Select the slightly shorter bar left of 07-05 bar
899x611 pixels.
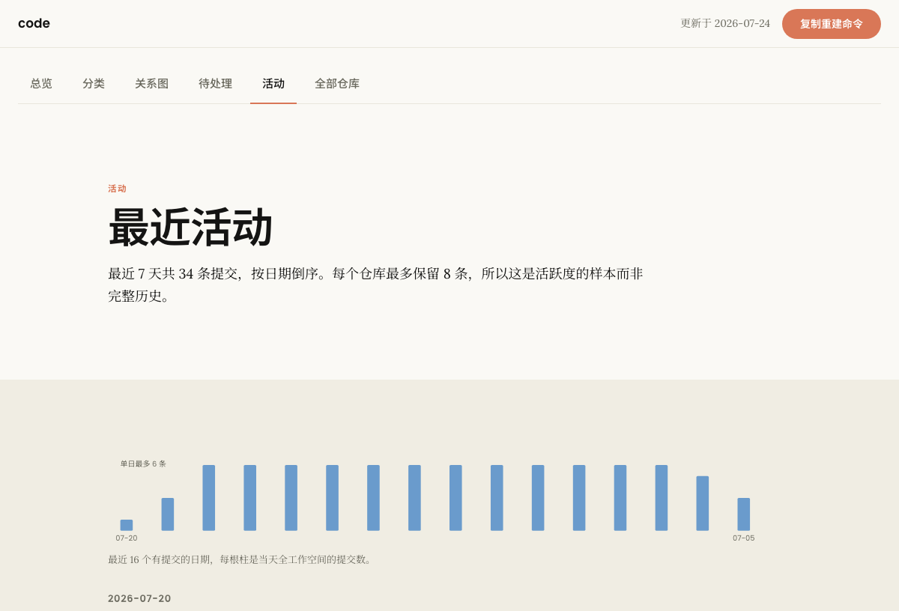coord(703,503)
